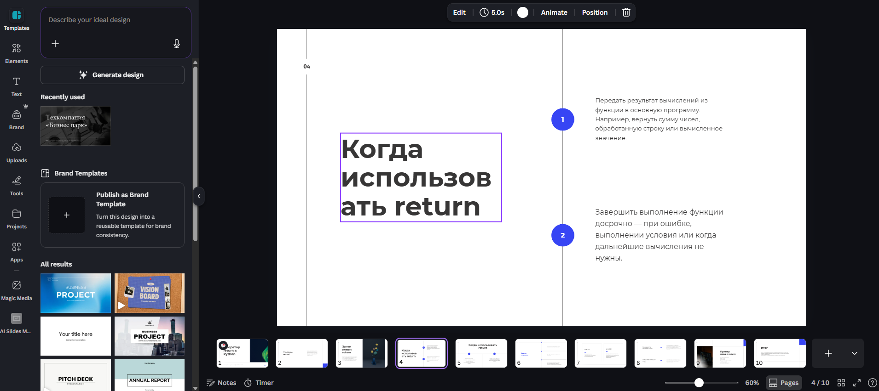The image size is (879, 391).
Task: Select the heading text box on slide
Action: pos(421,177)
